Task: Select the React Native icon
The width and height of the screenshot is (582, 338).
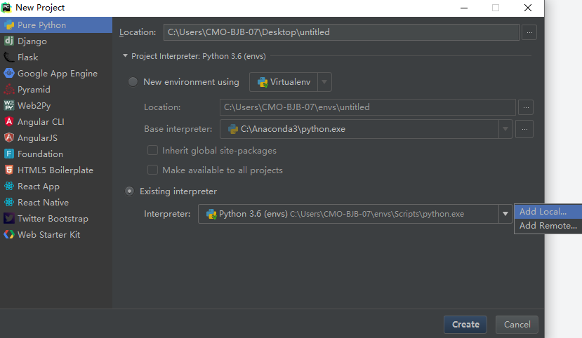Action: [9, 203]
